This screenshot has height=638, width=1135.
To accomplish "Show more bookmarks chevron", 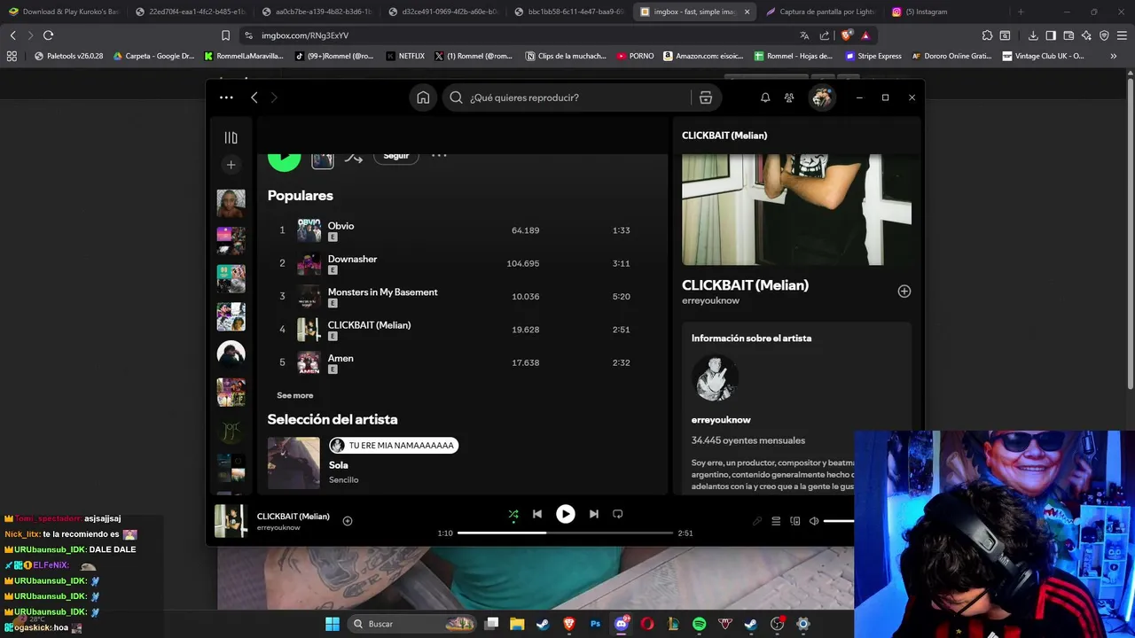I will point(1113,56).
